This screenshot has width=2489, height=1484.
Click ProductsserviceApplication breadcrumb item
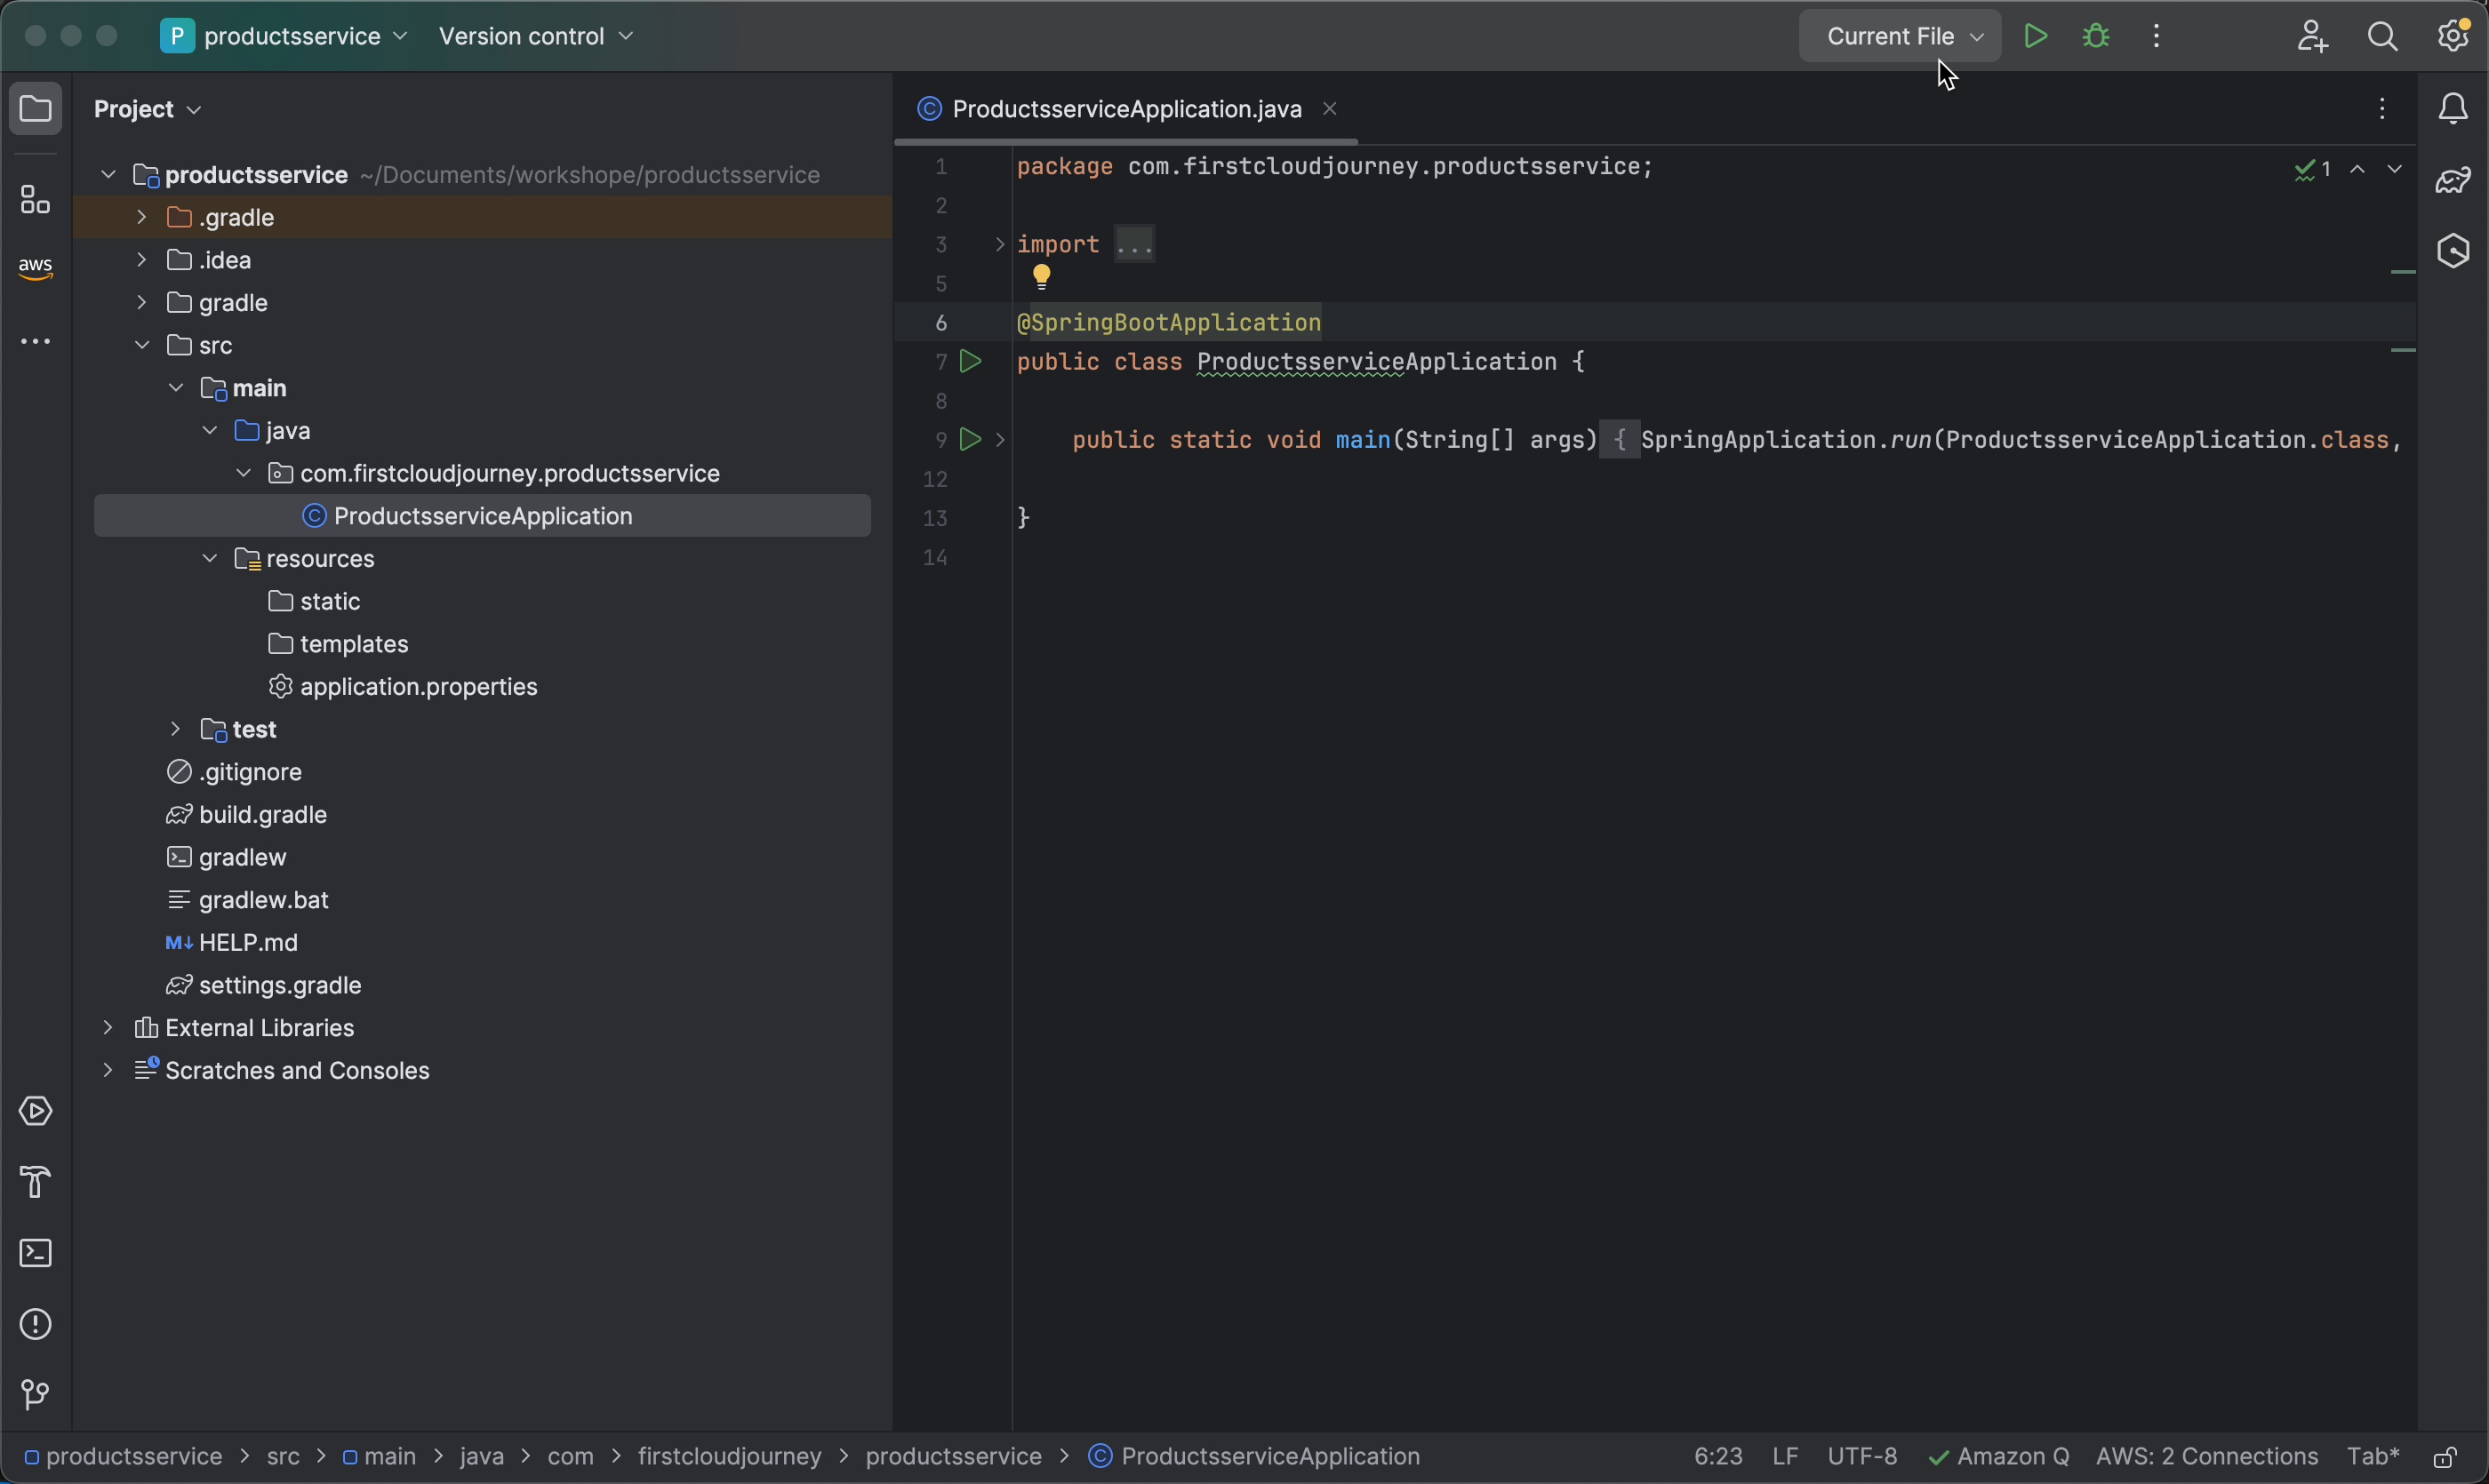tap(1255, 1456)
